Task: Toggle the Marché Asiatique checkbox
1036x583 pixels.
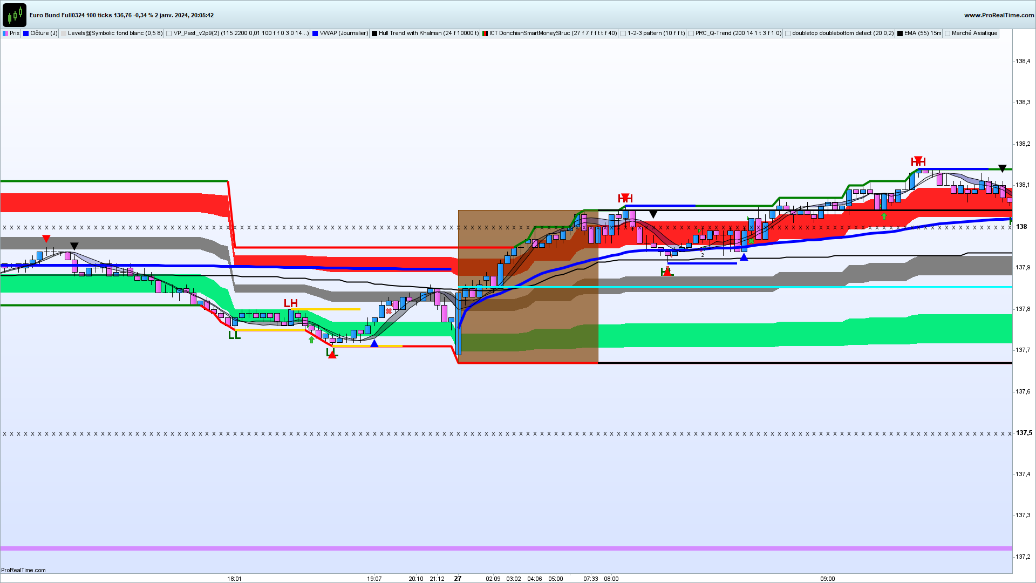Action: click(948, 33)
